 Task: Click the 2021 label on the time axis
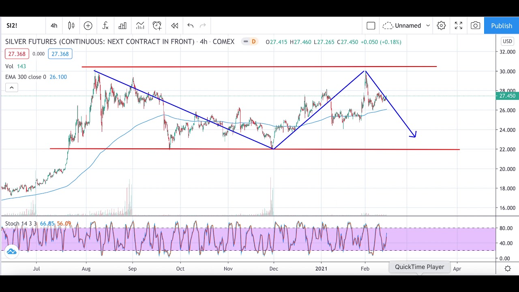tap(322, 268)
